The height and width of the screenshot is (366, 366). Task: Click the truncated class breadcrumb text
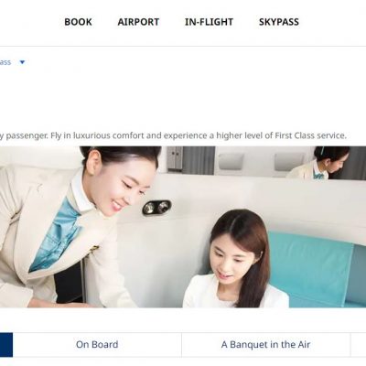pyautogui.click(x=5, y=62)
